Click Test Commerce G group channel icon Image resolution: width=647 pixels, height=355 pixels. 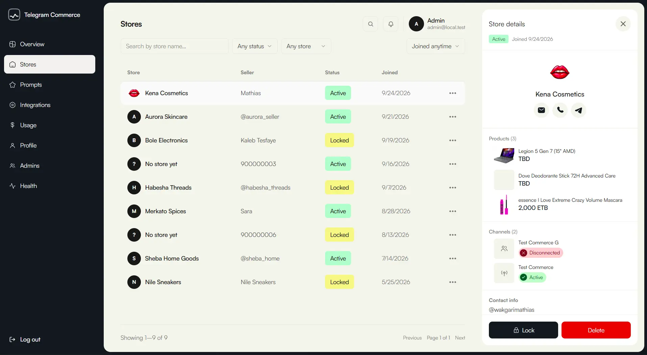point(504,249)
